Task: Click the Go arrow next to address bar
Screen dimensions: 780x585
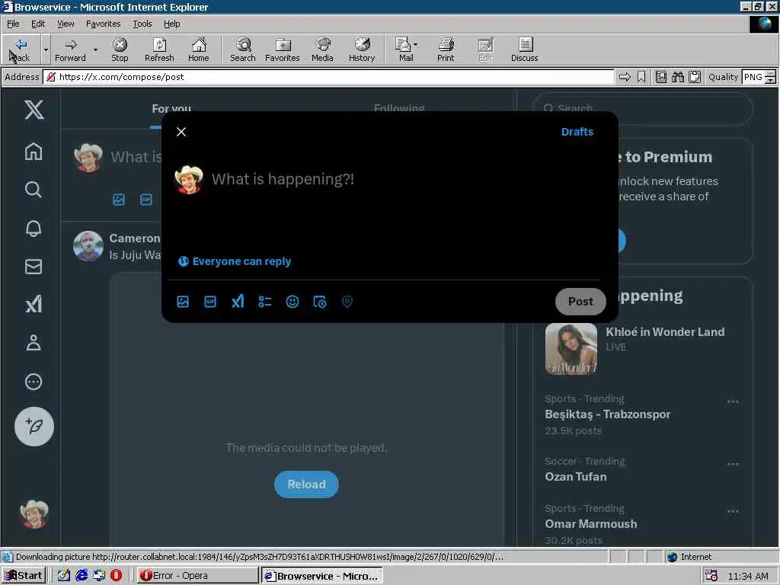Action: pyautogui.click(x=625, y=77)
